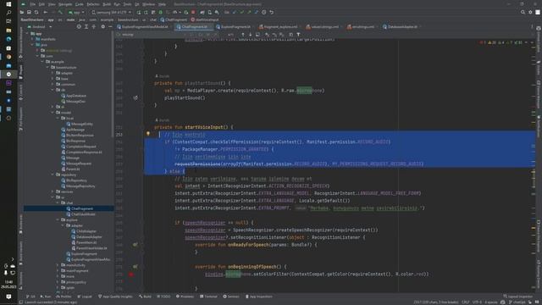The image size is (542, 305).
Task: Click Next Occurrence down arrow in find bar
Action: pos(251,35)
